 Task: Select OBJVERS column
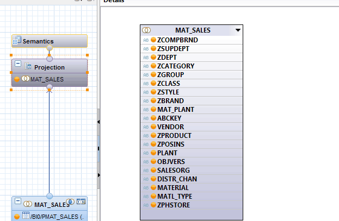(192, 162)
